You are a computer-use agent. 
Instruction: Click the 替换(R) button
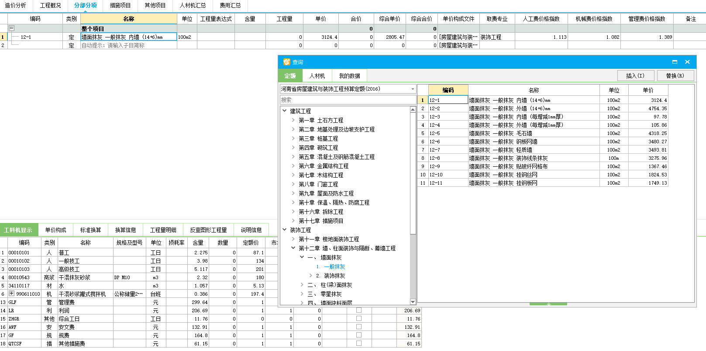point(675,76)
